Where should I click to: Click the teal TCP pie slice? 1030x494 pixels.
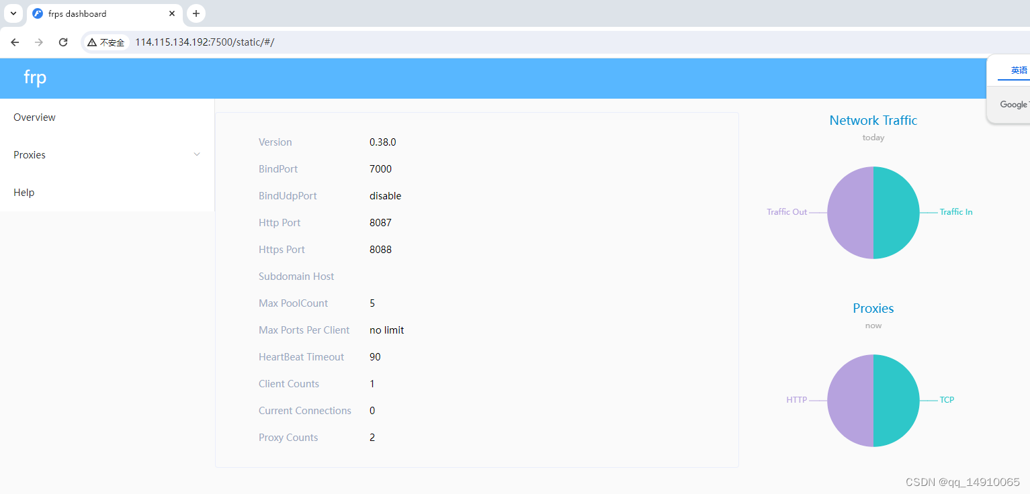coord(896,401)
